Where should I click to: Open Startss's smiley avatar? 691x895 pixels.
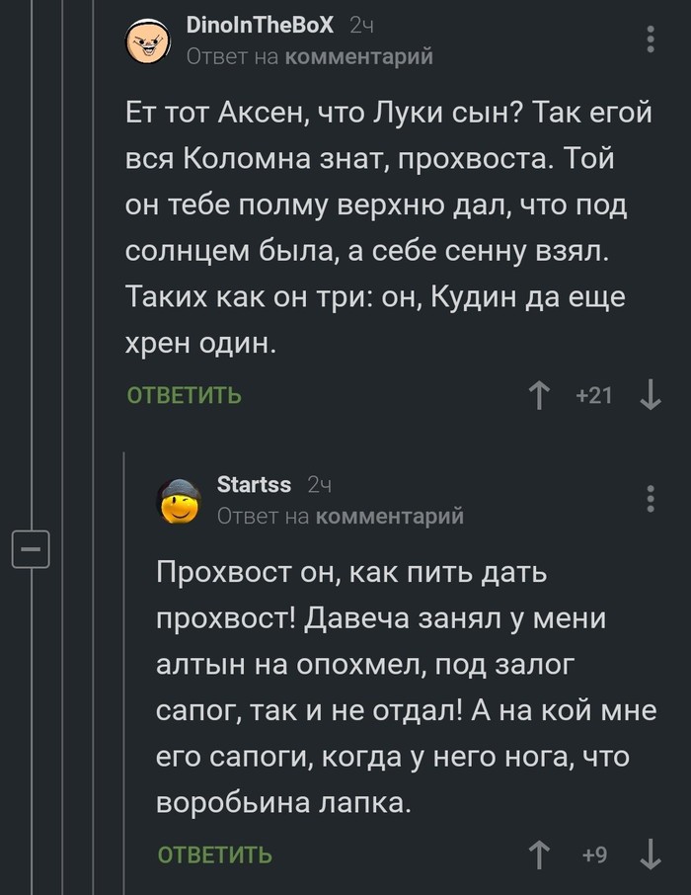click(180, 501)
